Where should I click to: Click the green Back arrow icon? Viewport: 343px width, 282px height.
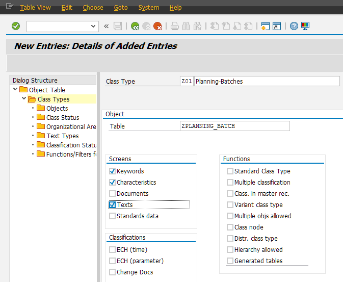tap(135, 26)
